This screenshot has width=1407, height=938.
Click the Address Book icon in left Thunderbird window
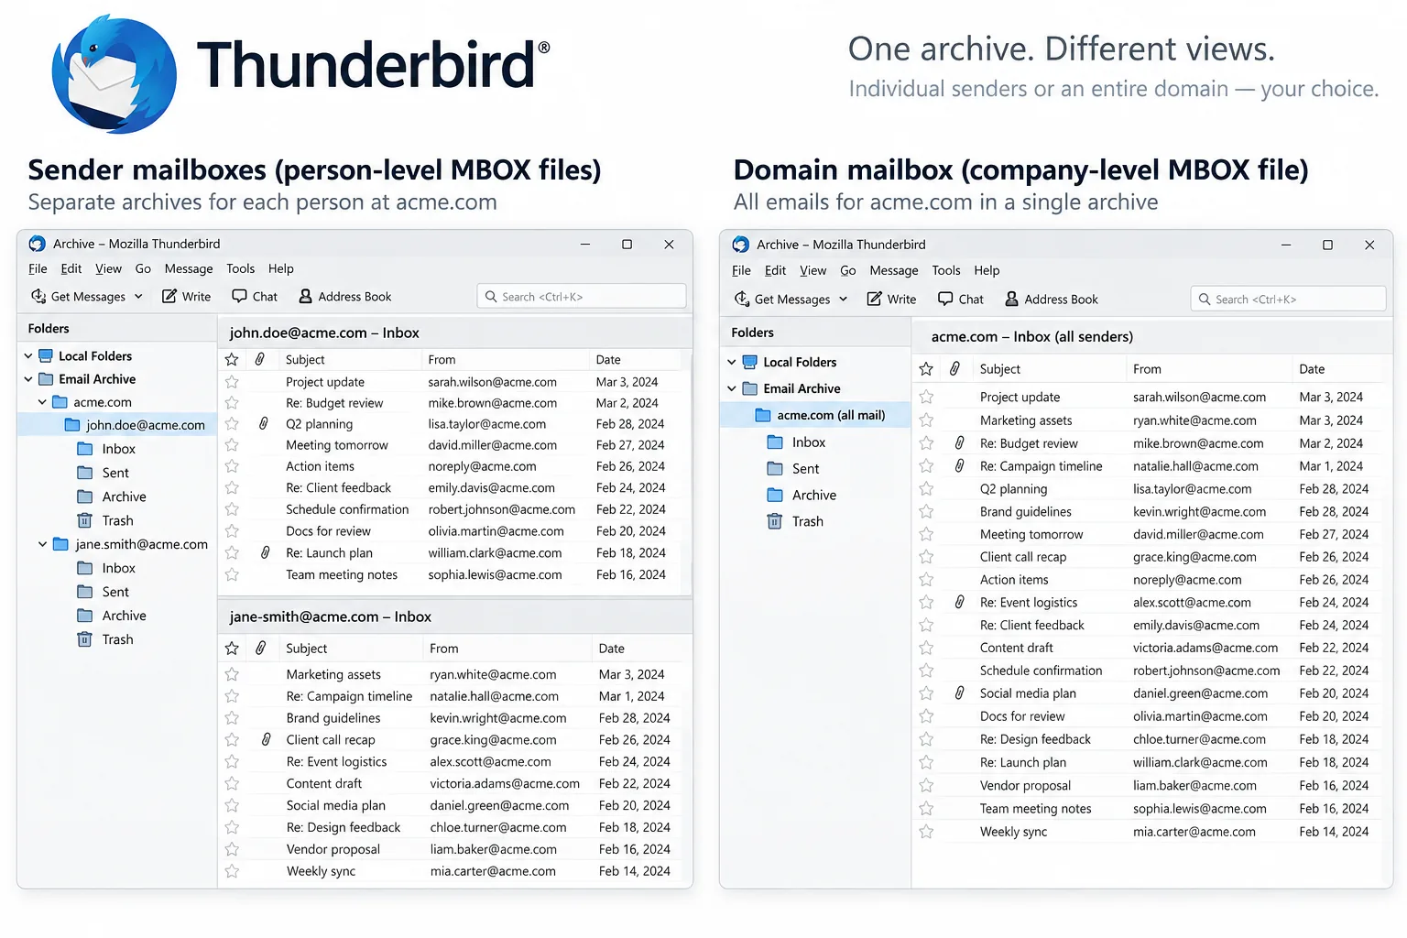coord(306,296)
